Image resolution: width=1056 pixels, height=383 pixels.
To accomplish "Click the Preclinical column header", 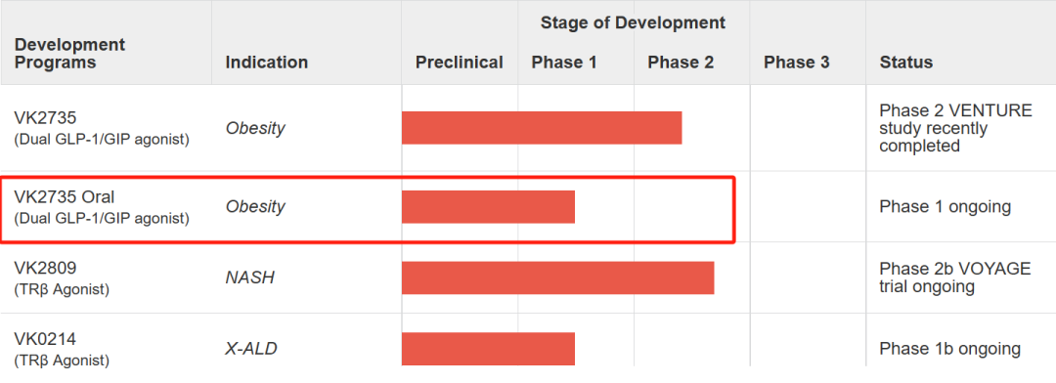I will click(460, 63).
